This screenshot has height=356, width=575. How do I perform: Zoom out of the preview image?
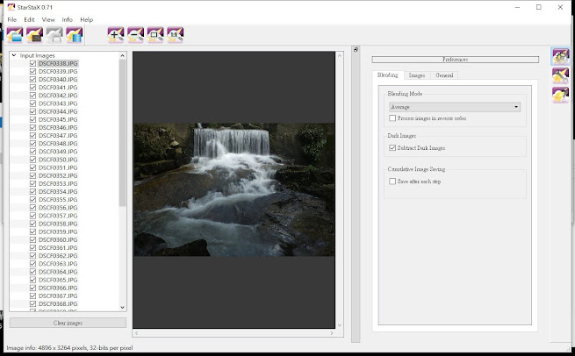point(136,35)
